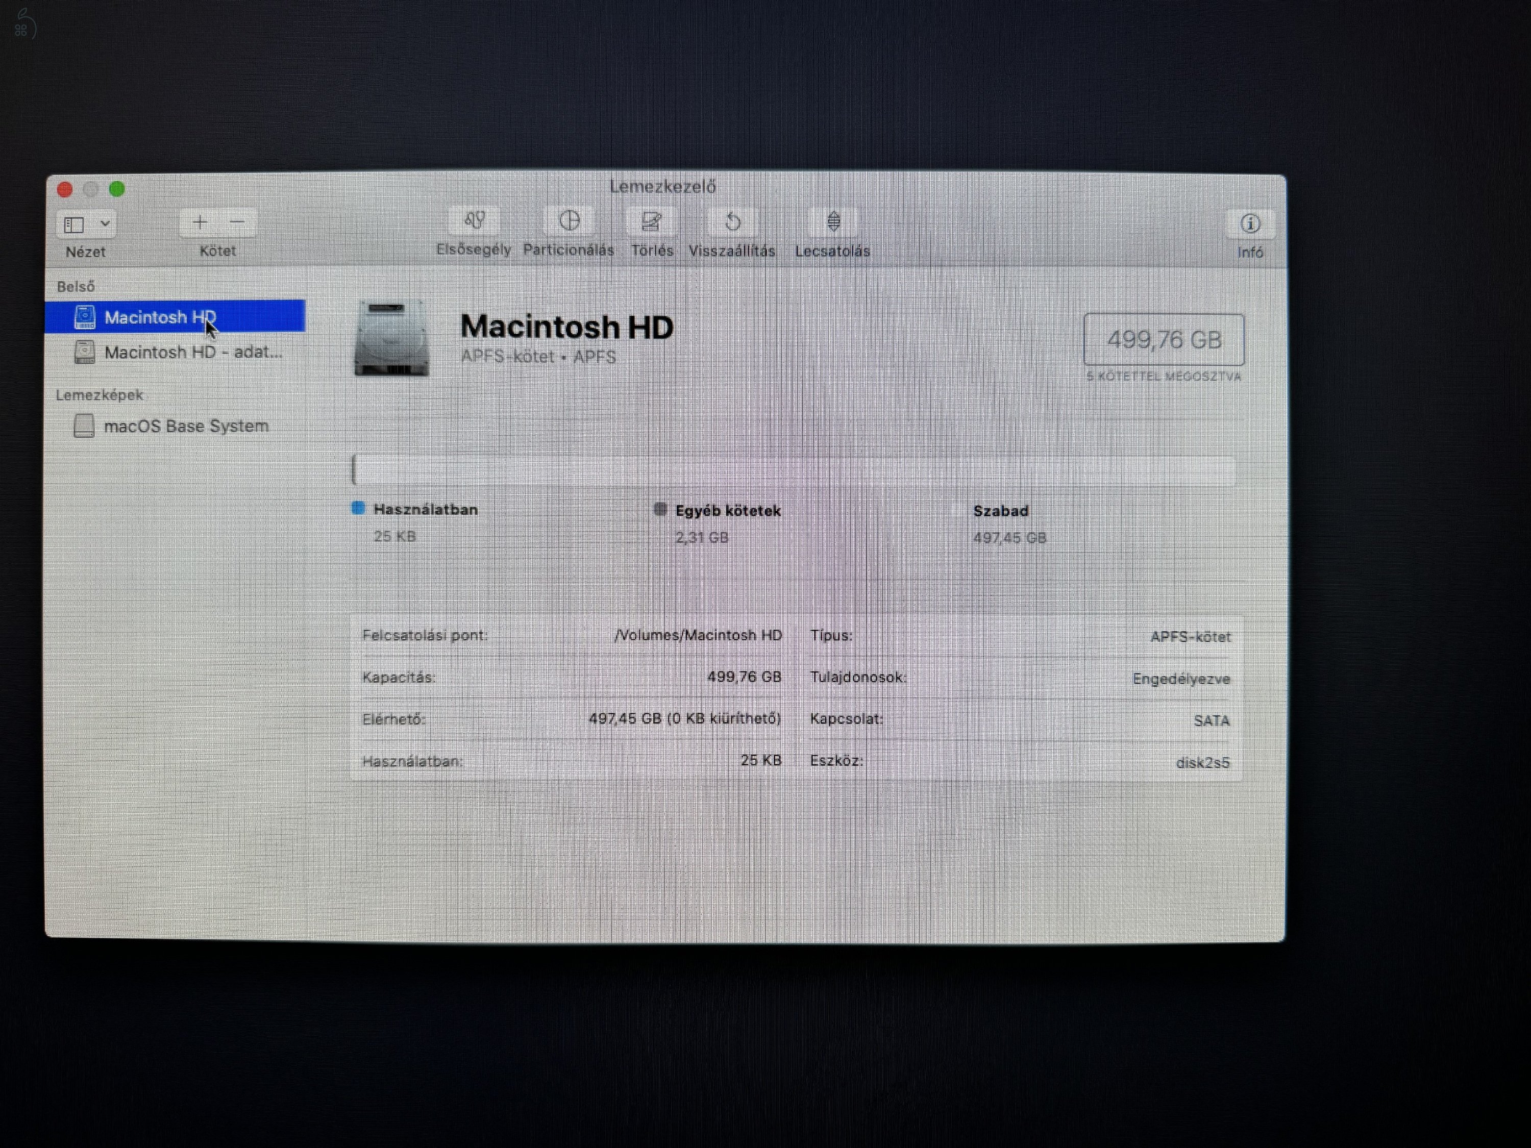Click the Macintosh HD - adat drive icon
Screen dimensions: 1531x1148
84,352
